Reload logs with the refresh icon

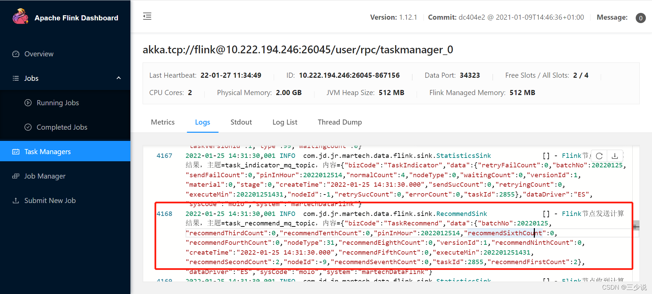599,156
